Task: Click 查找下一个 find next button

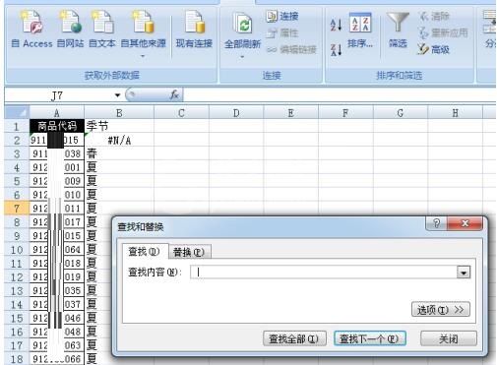Action: pos(370,338)
